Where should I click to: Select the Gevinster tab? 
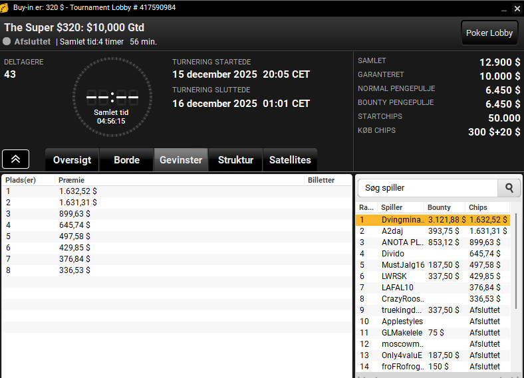click(x=181, y=160)
